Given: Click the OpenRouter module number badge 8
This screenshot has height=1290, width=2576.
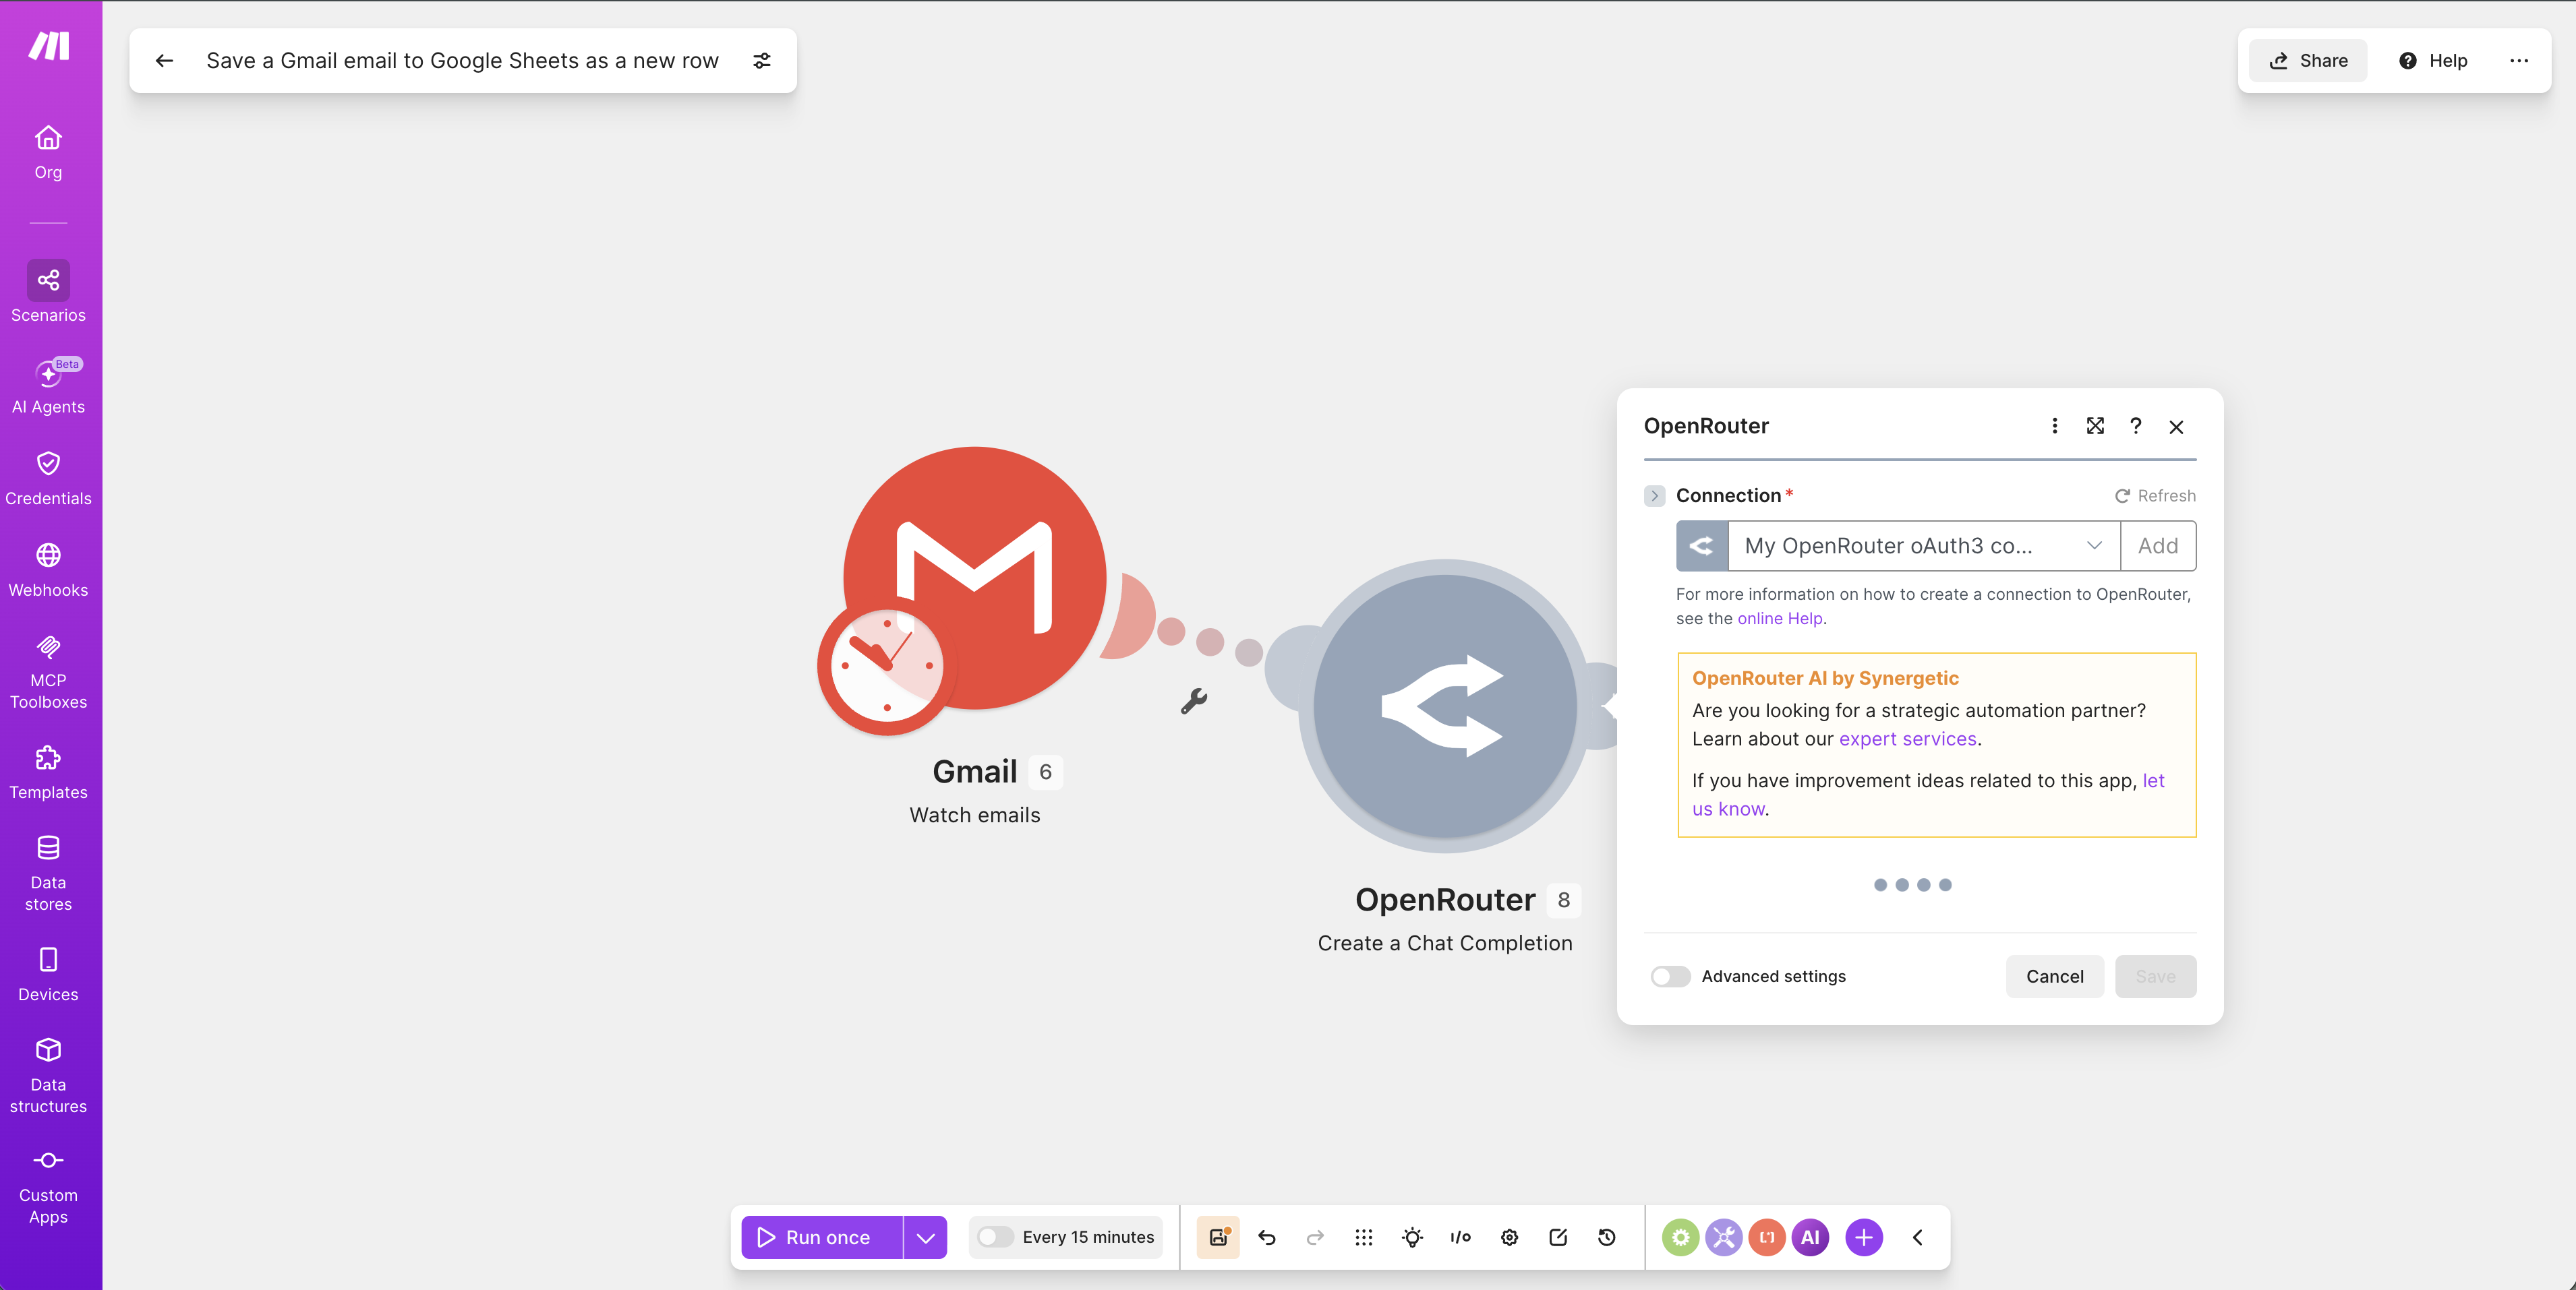Looking at the screenshot, I should (x=1564, y=899).
